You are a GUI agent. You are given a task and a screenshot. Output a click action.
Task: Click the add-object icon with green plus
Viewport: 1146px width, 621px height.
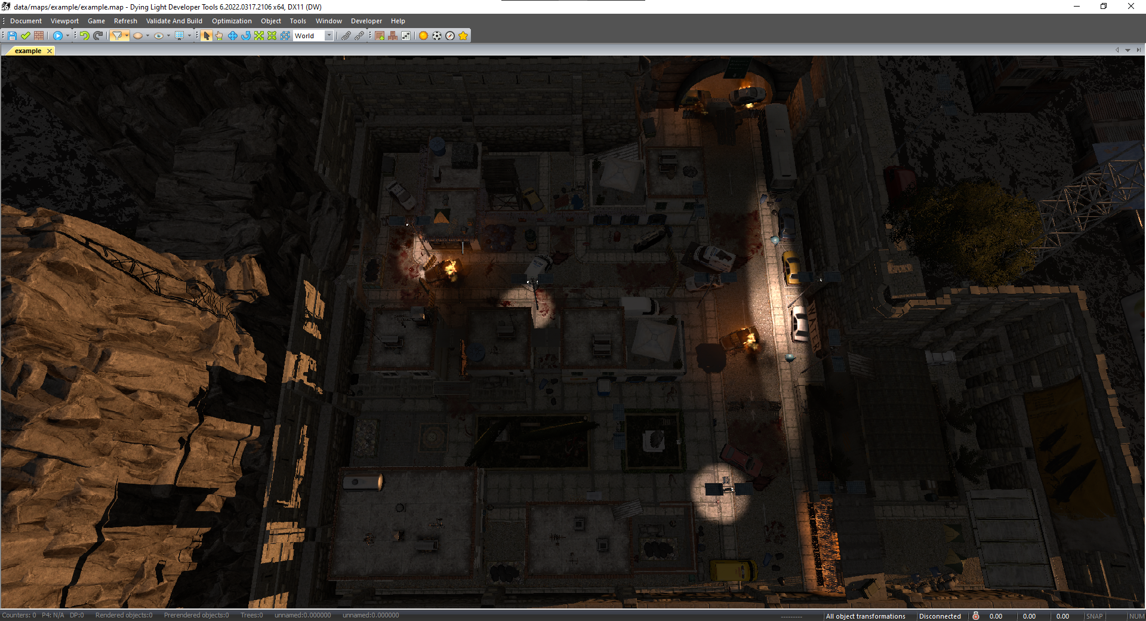pyautogui.click(x=380, y=36)
